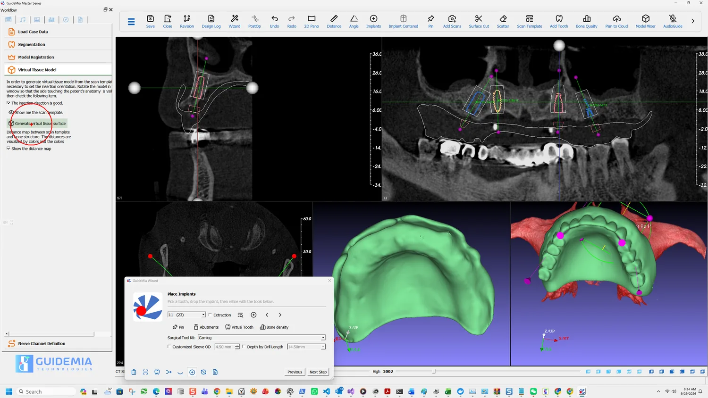
Task: Select the Surface Cut tool
Action: pyautogui.click(x=479, y=21)
